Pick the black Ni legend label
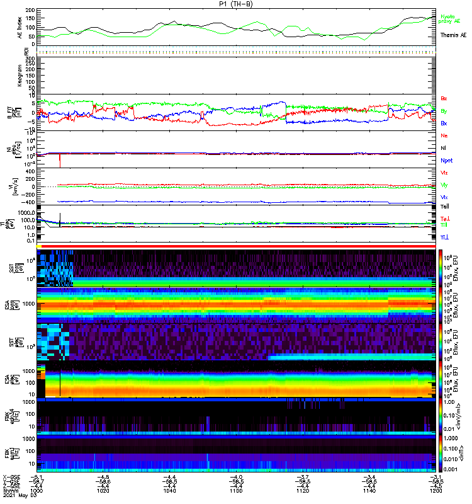The width and height of the screenshot is (472, 504). pos(443,148)
